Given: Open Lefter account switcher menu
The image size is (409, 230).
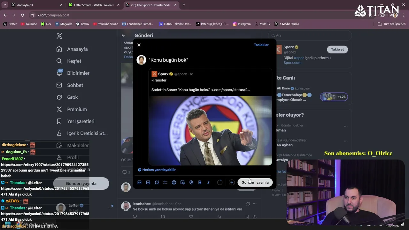Looking at the screenshot, I should click(x=110, y=208).
